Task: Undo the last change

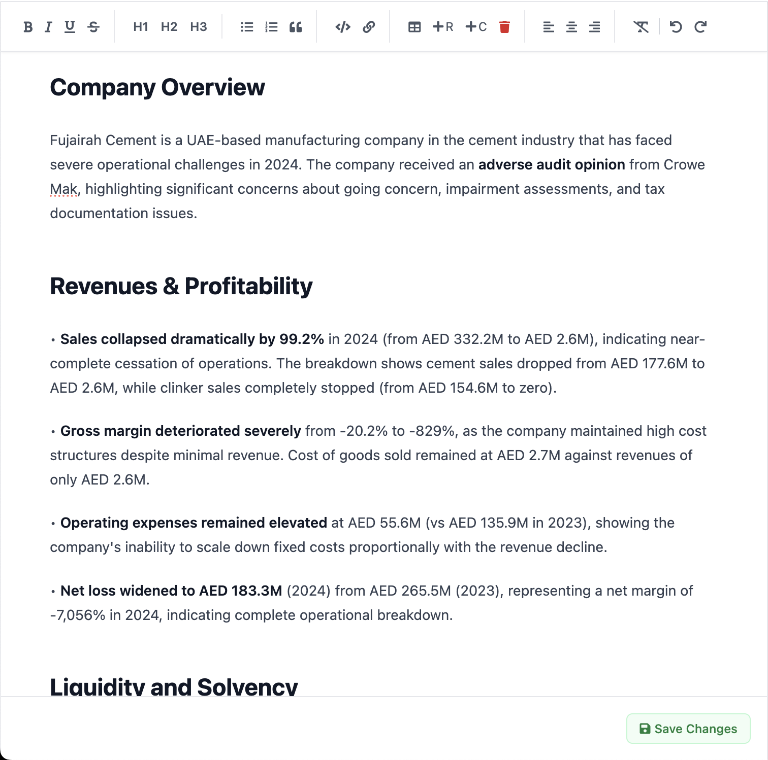Action: [676, 27]
